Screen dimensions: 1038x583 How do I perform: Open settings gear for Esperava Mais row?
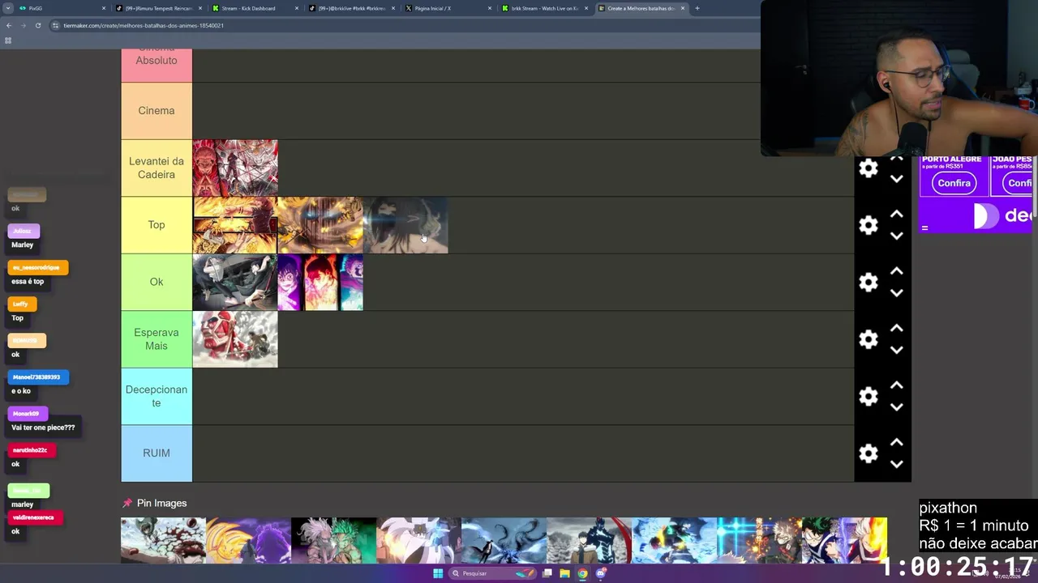(869, 339)
